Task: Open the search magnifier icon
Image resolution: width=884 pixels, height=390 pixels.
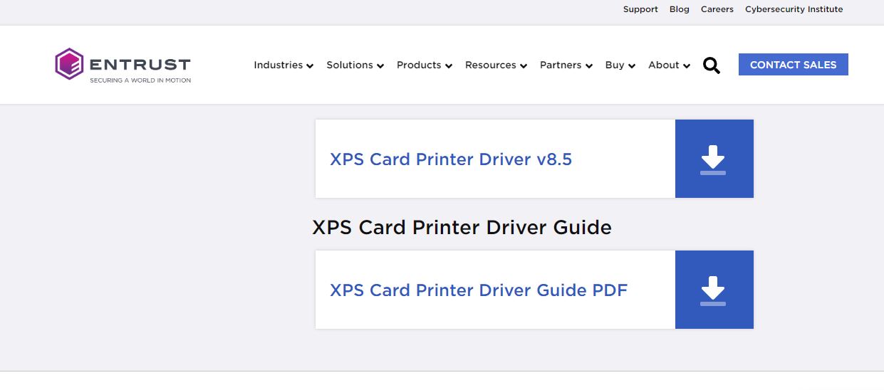Action: (x=711, y=65)
